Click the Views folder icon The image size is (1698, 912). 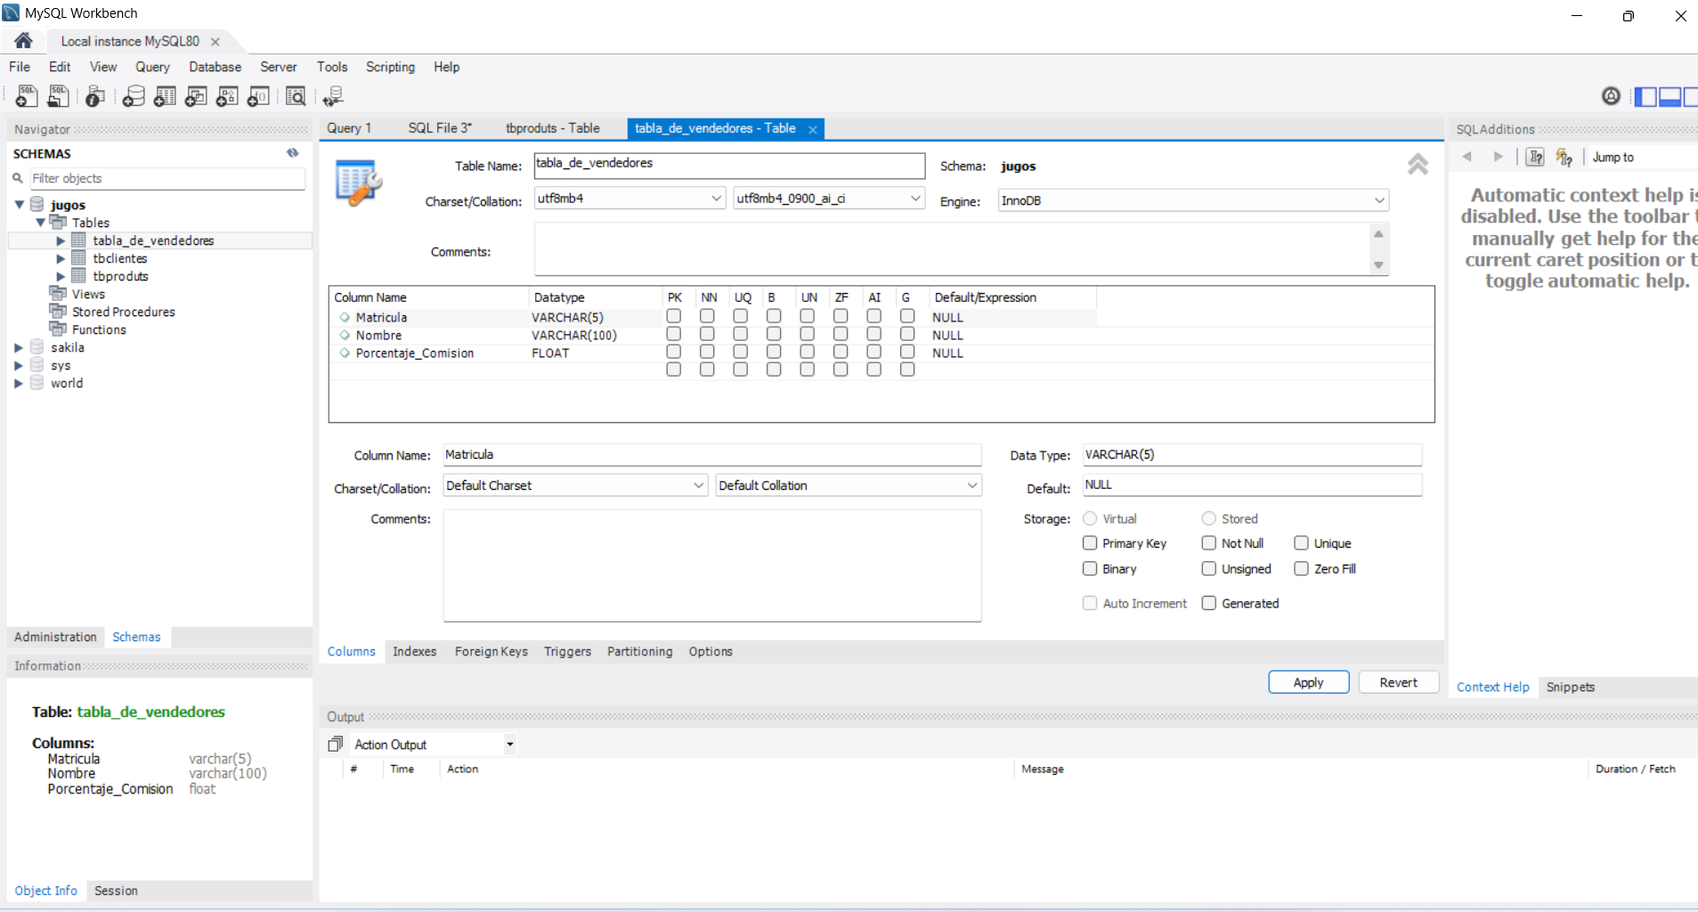58,293
